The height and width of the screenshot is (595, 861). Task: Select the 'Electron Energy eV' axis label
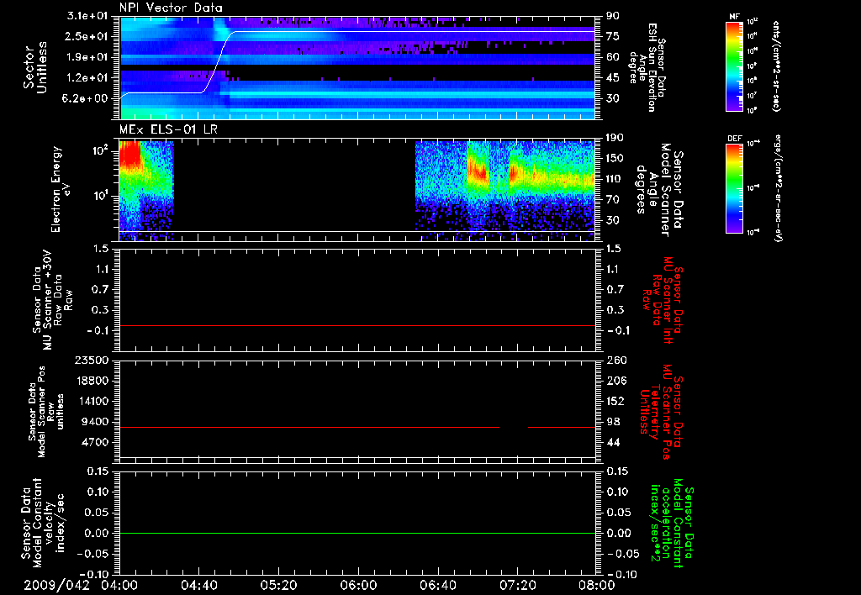click(61, 189)
